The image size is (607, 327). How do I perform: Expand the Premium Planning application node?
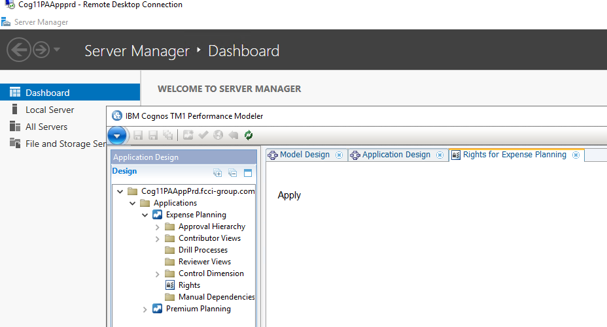pos(145,309)
